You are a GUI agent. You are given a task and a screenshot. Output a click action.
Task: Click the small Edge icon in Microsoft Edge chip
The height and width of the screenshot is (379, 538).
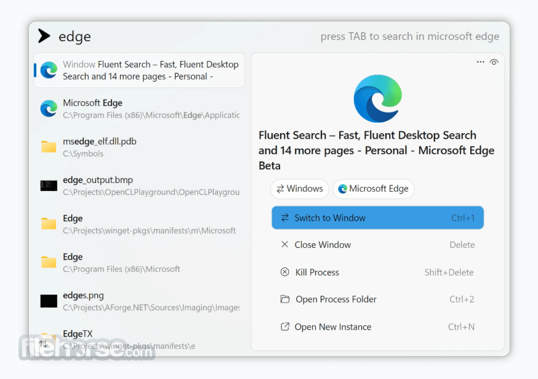[342, 189]
